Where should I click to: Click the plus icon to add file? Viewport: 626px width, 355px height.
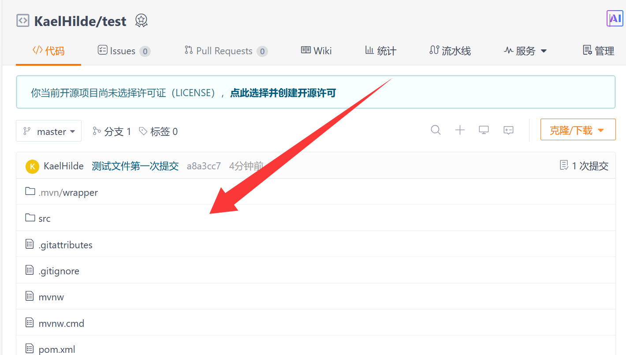460,130
